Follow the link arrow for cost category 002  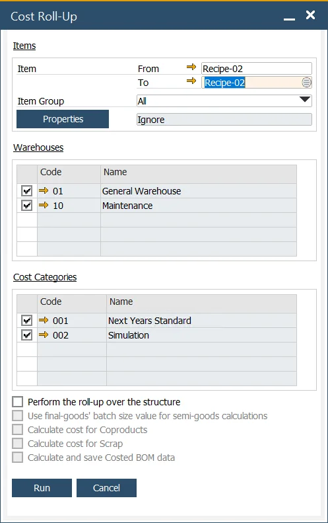(44, 335)
